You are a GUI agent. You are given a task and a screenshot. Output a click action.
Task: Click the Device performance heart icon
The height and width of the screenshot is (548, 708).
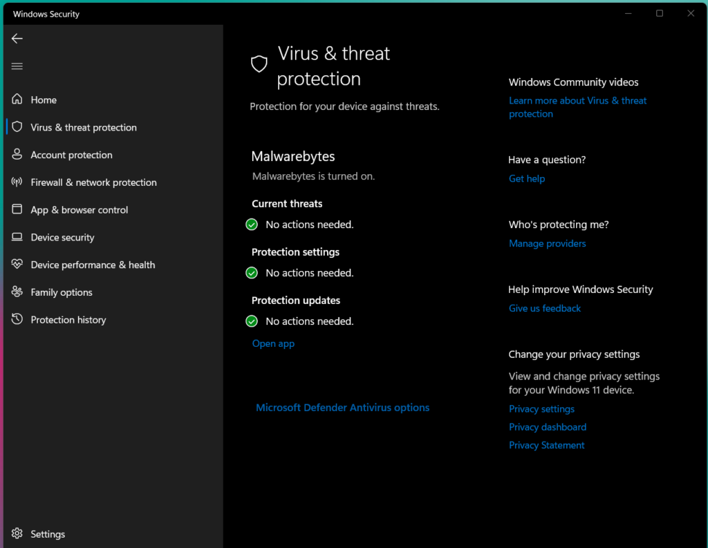click(x=17, y=264)
